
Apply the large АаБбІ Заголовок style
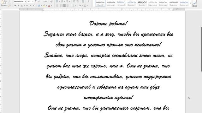coord(142,3)
